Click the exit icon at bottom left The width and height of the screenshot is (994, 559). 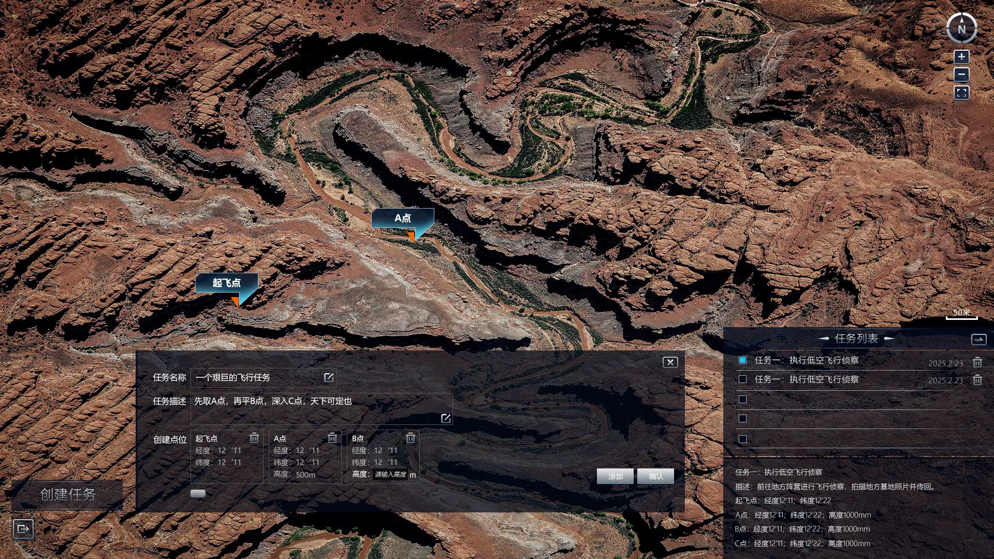point(23,528)
